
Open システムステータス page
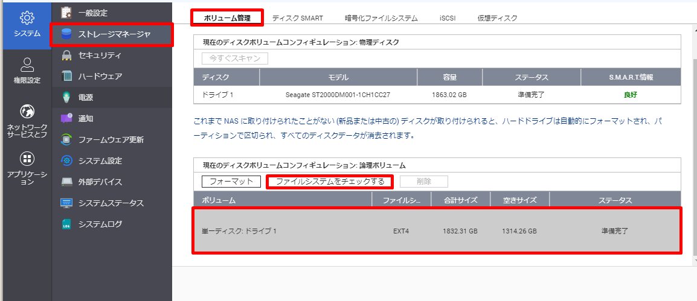[112, 203]
